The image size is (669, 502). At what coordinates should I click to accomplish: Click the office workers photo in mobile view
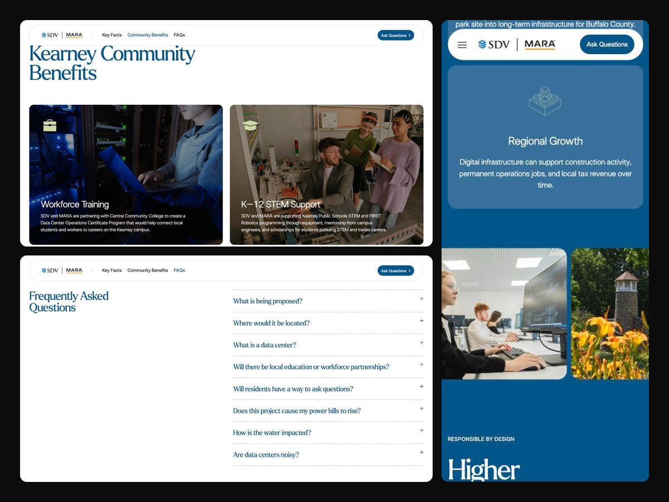coord(504,314)
